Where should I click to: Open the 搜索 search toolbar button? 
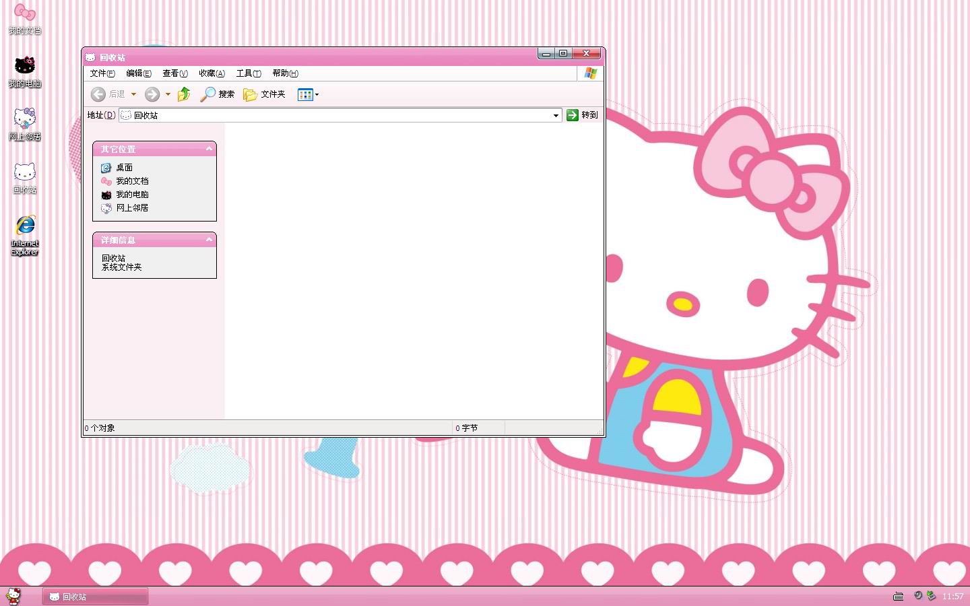[x=217, y=94]
